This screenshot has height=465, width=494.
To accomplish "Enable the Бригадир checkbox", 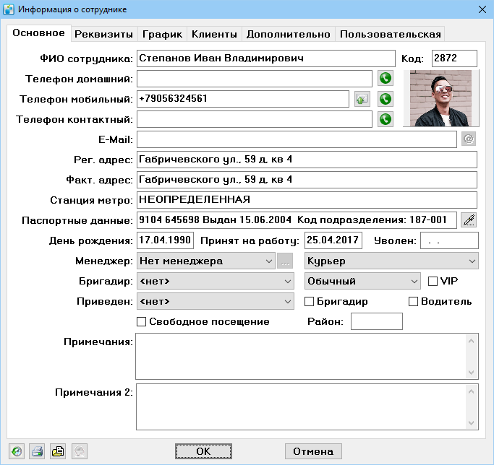I will coord(309,301).
